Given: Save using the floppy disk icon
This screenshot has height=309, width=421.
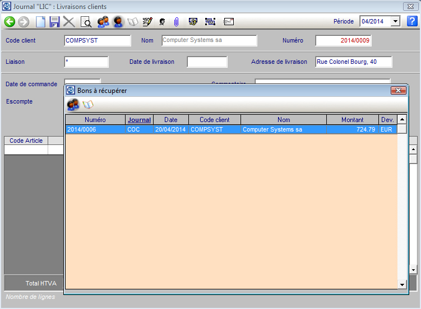Looking at the screenshot, I should tap(54, 22).
